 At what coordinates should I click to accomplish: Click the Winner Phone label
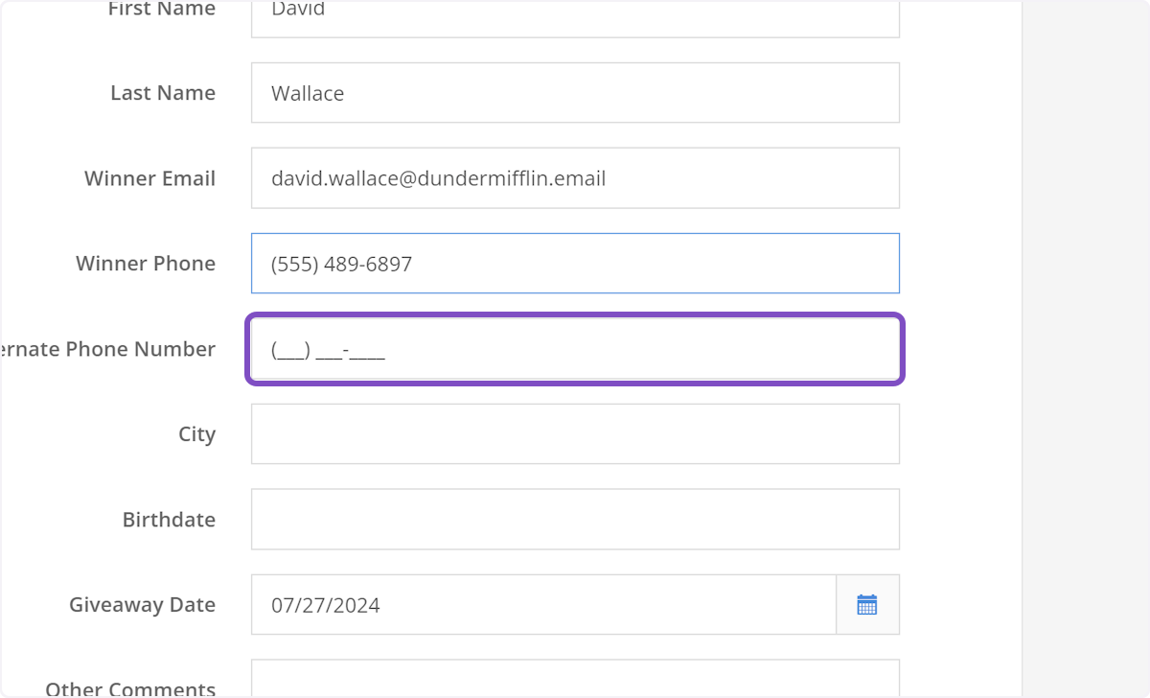coord(146,263)
